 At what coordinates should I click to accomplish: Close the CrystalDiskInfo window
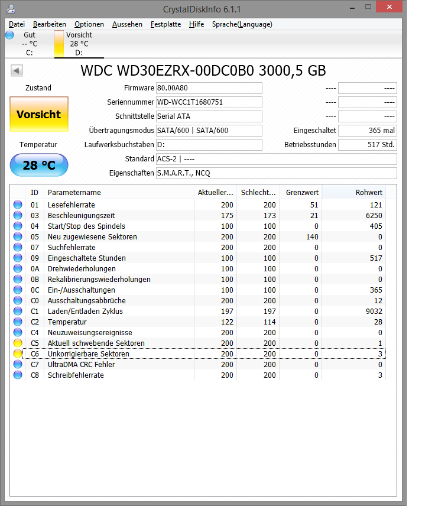pyautogui.click(x=389, y=7)
